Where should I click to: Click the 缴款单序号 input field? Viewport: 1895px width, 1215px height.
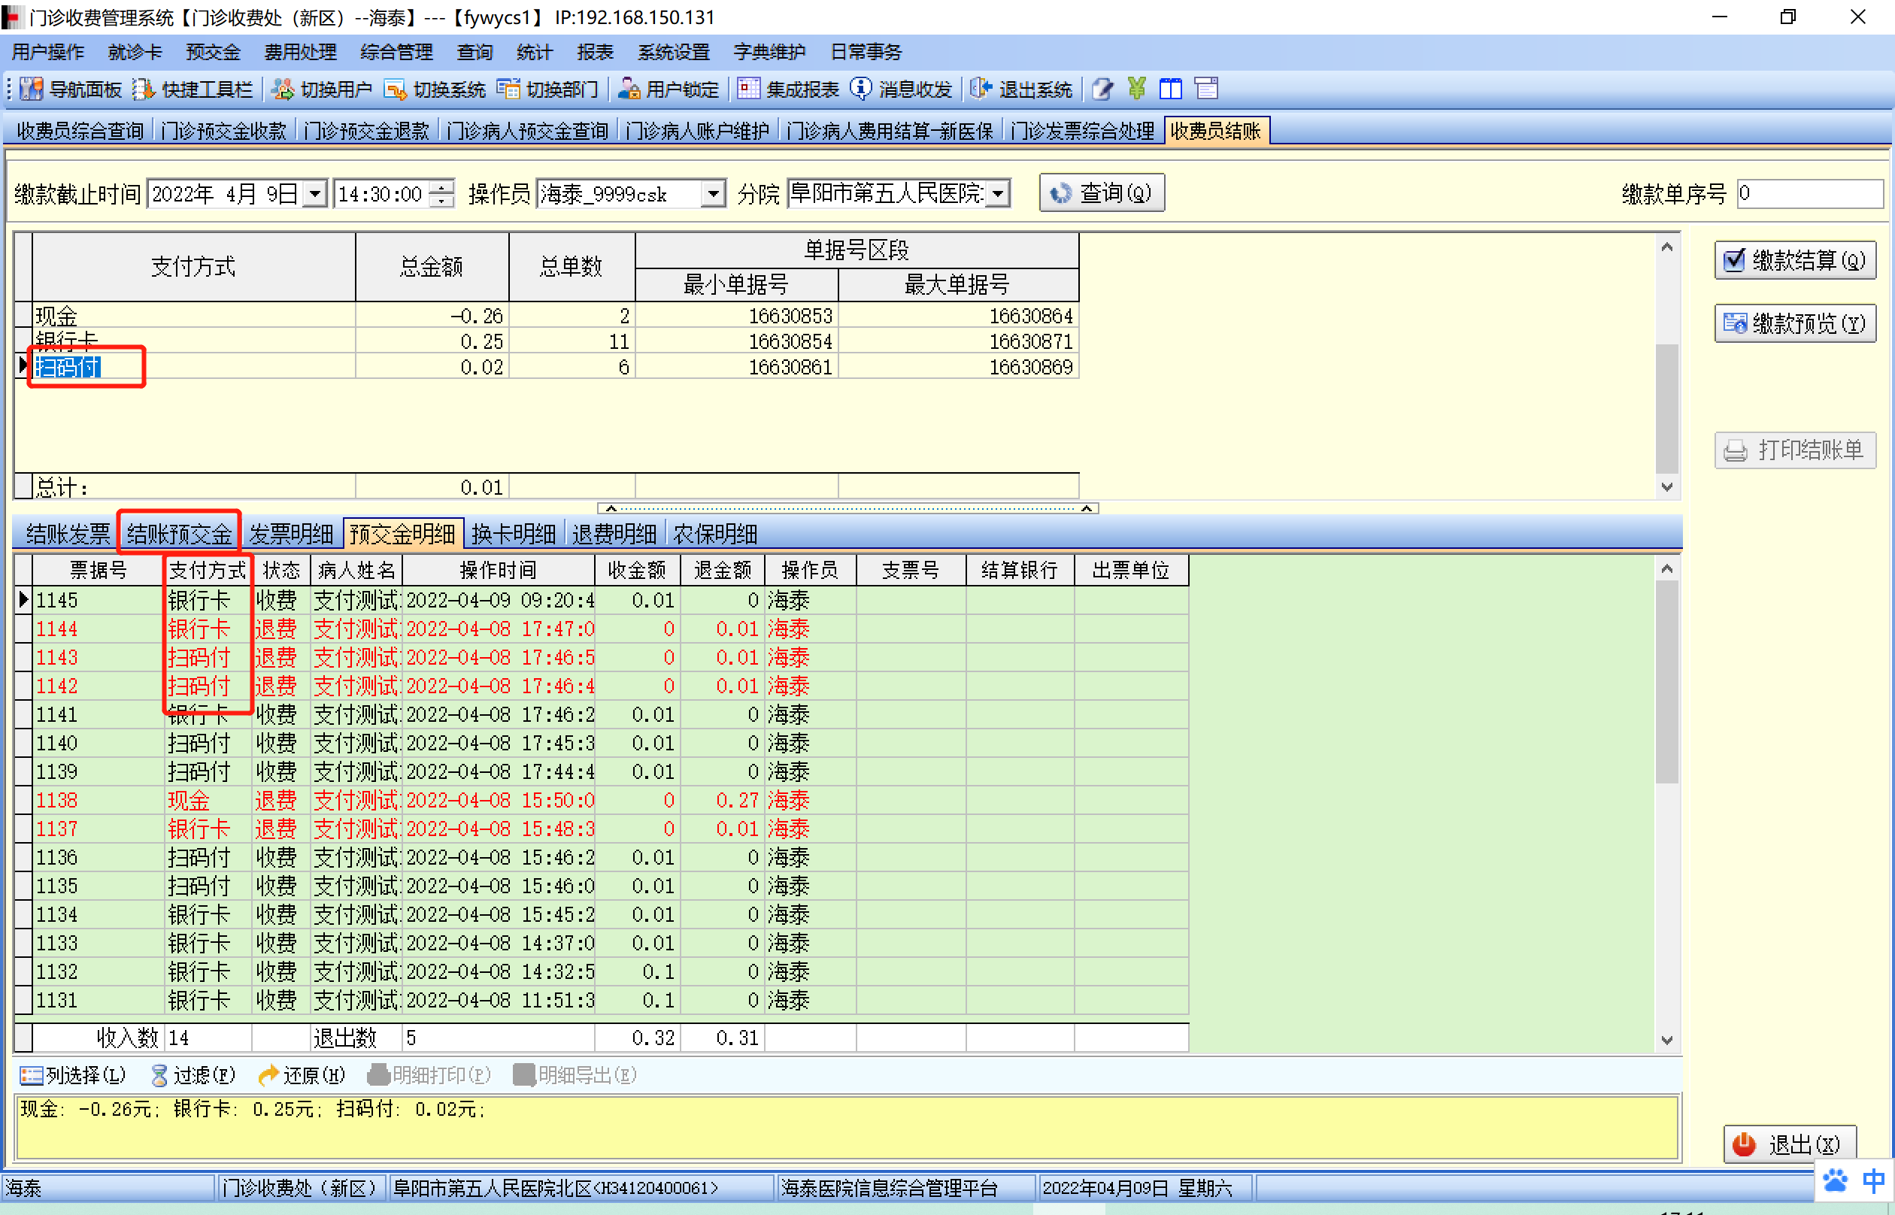pyautogui.click(x=1809, y=193)
